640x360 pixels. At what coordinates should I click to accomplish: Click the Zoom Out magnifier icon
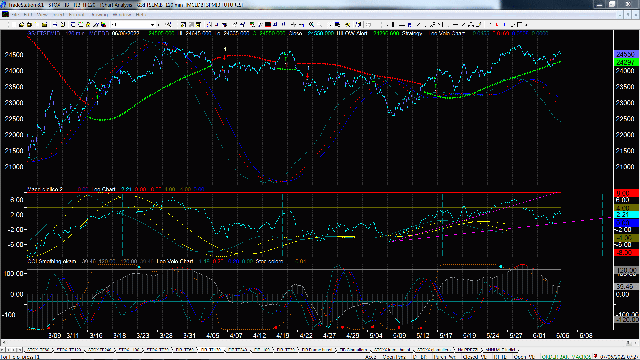(x=319, y=25)
